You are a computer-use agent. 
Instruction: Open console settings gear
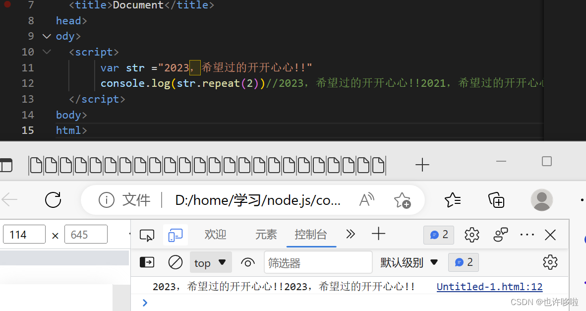tap(550, 262)
